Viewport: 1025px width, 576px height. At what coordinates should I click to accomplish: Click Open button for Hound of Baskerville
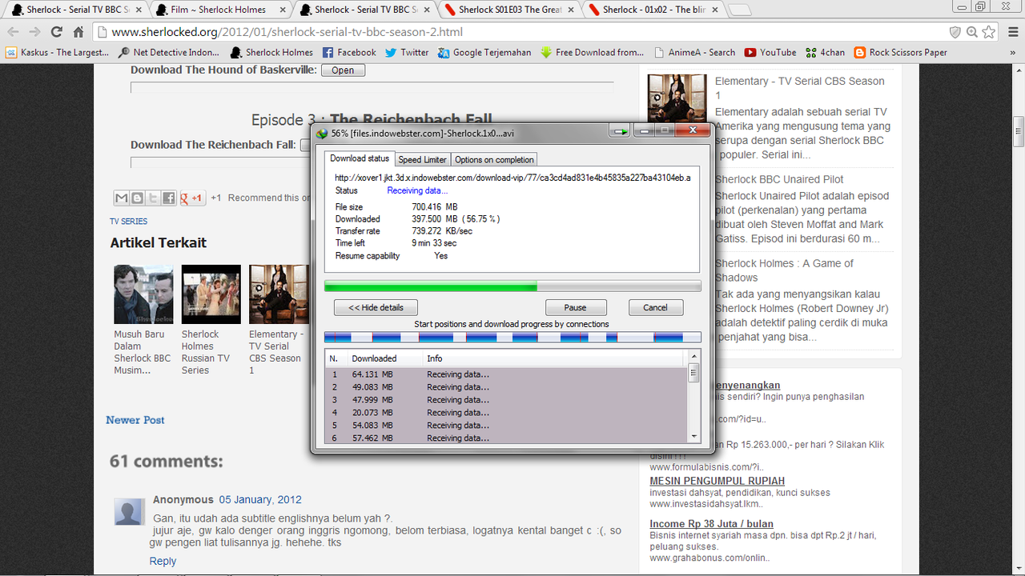coord(343,70)
